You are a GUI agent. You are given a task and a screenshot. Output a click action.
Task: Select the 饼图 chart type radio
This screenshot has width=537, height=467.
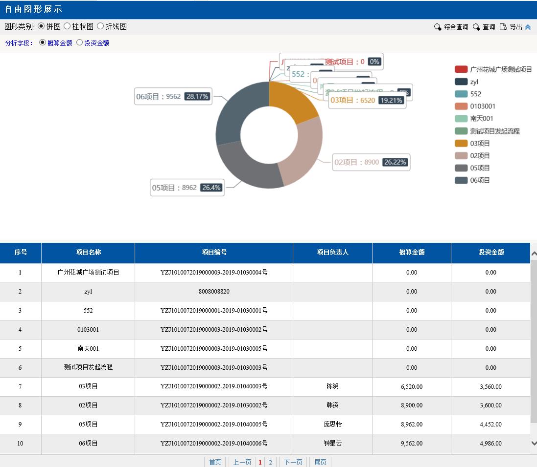pos(41,26)
